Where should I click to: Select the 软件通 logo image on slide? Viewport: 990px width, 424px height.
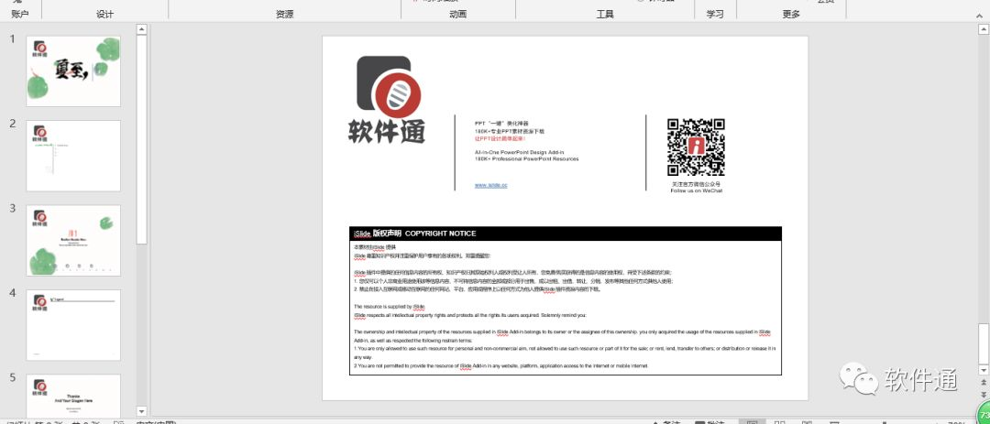pyautogui.click(x=387, y=100)
